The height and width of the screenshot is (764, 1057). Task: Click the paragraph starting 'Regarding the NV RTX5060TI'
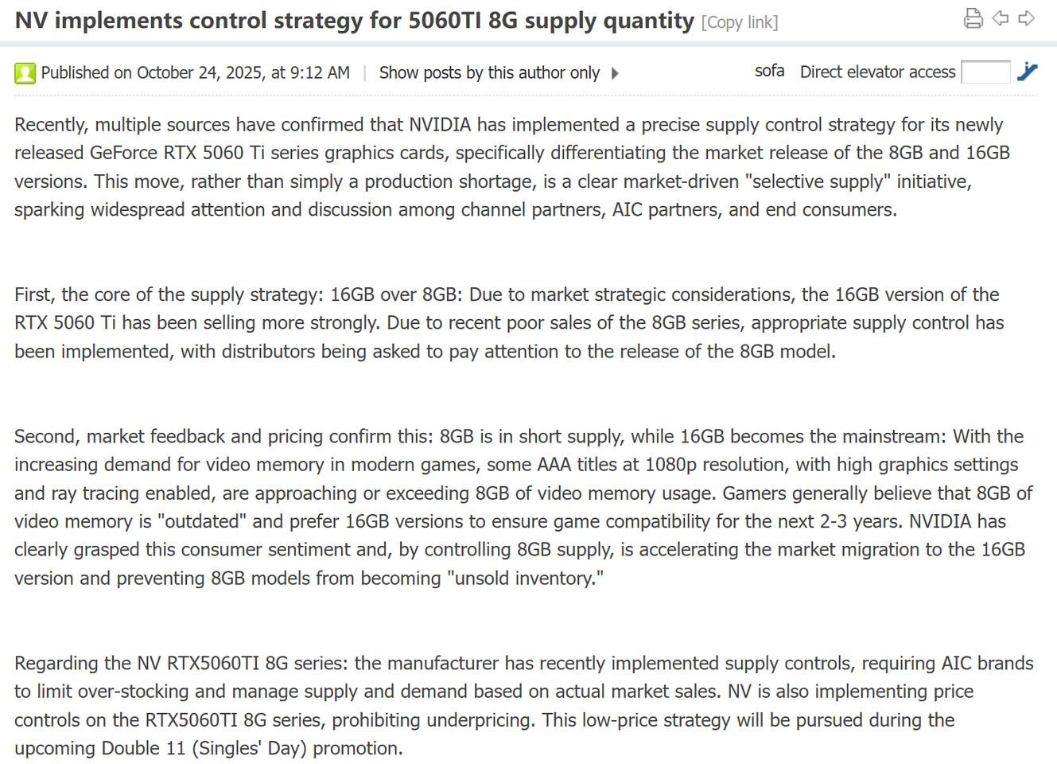(523, 705)
